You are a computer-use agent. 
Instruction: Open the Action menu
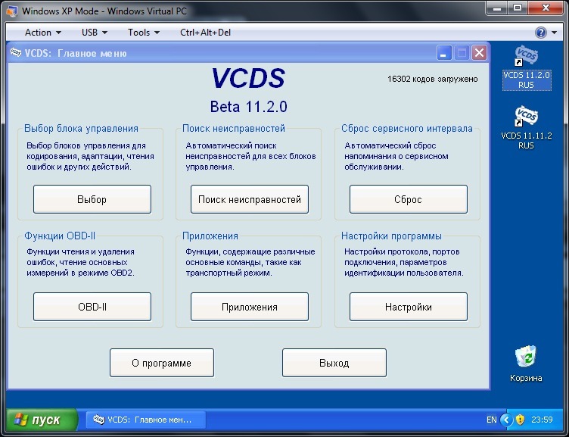[x=42, y=33]
